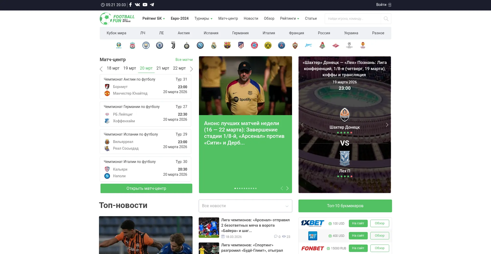Open the Atletico Madrid crest
The height and width of the screenshot is (254, 491).
click(241, 45)
